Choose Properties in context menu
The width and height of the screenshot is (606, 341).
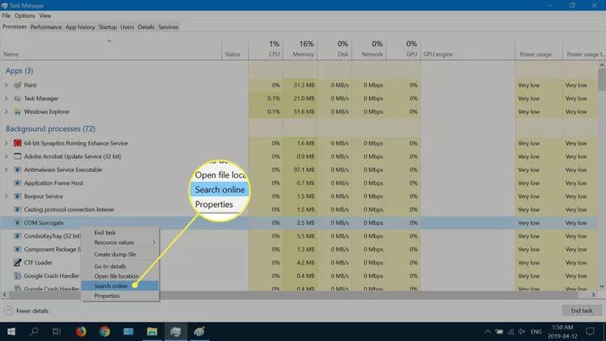tap(120, 296)
